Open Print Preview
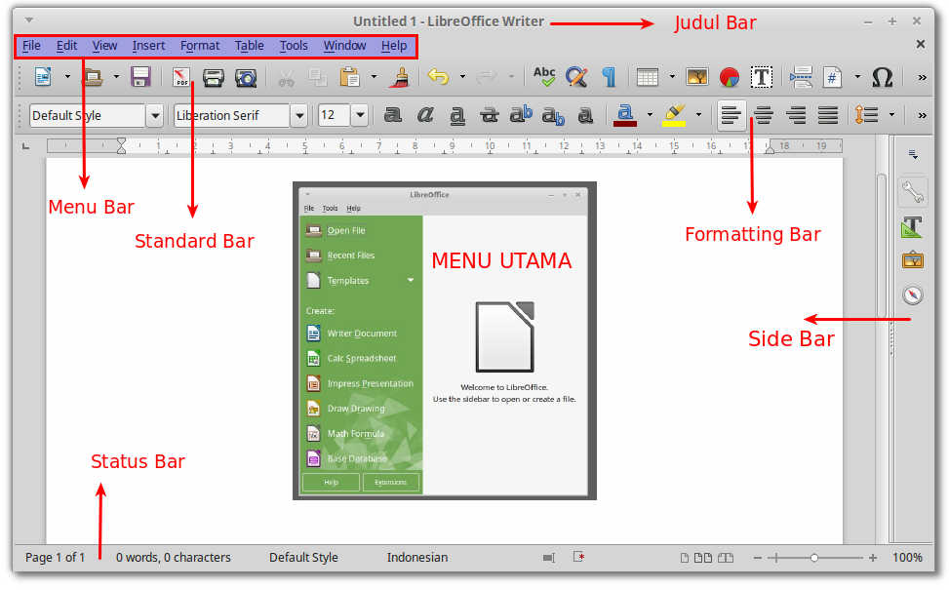The image size is (949, 590). tap(246, 77)
